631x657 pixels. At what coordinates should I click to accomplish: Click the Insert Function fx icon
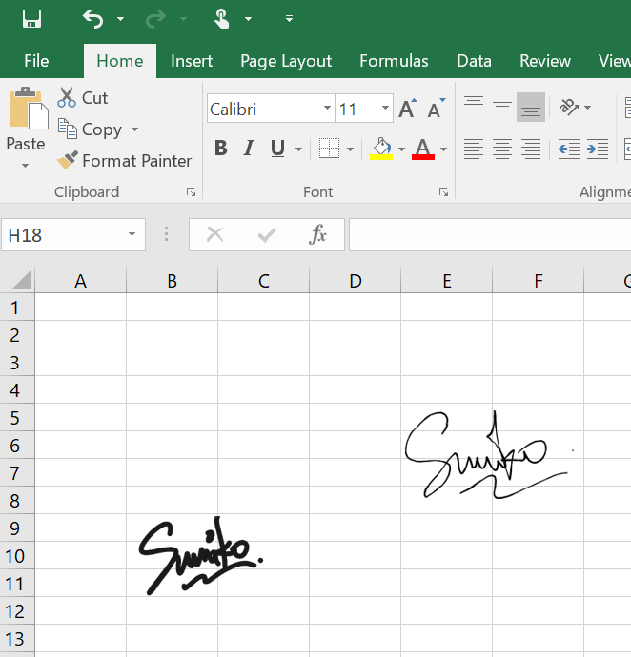pos(317,234)
